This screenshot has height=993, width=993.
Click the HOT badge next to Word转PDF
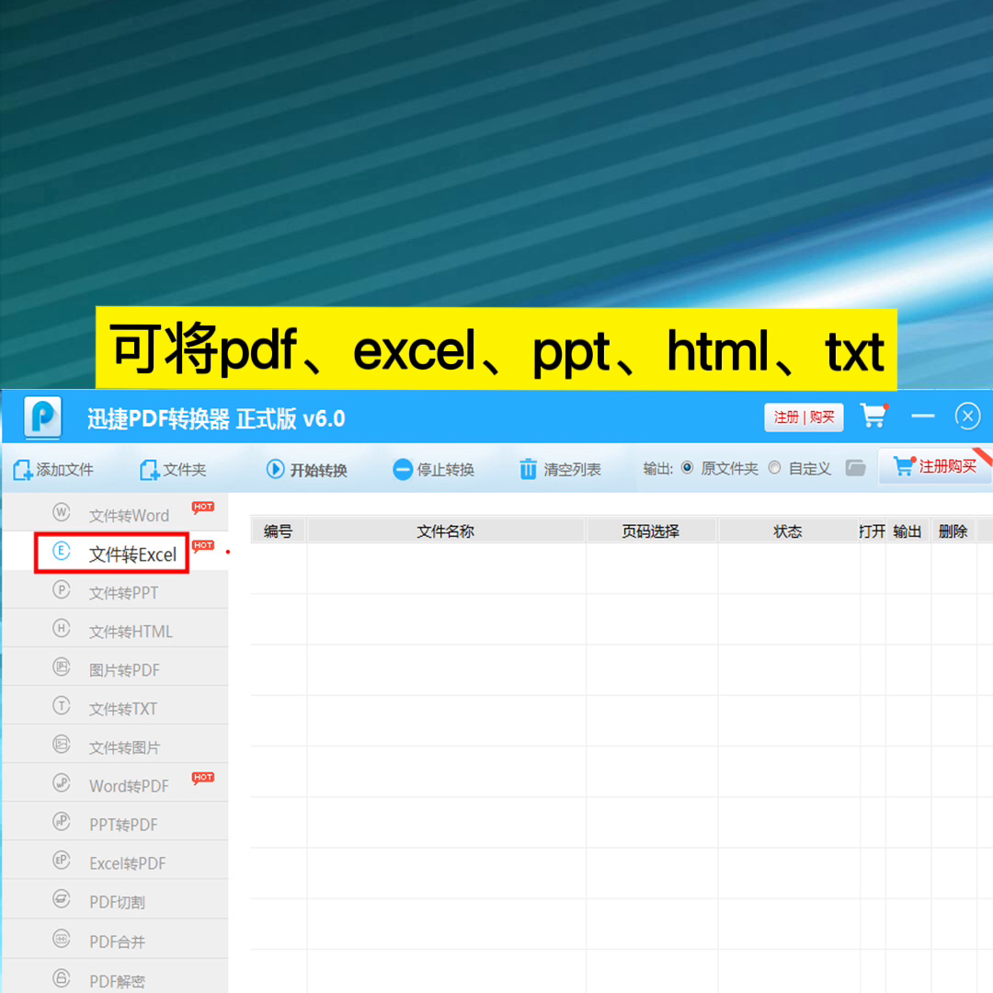tap(202, 777)
